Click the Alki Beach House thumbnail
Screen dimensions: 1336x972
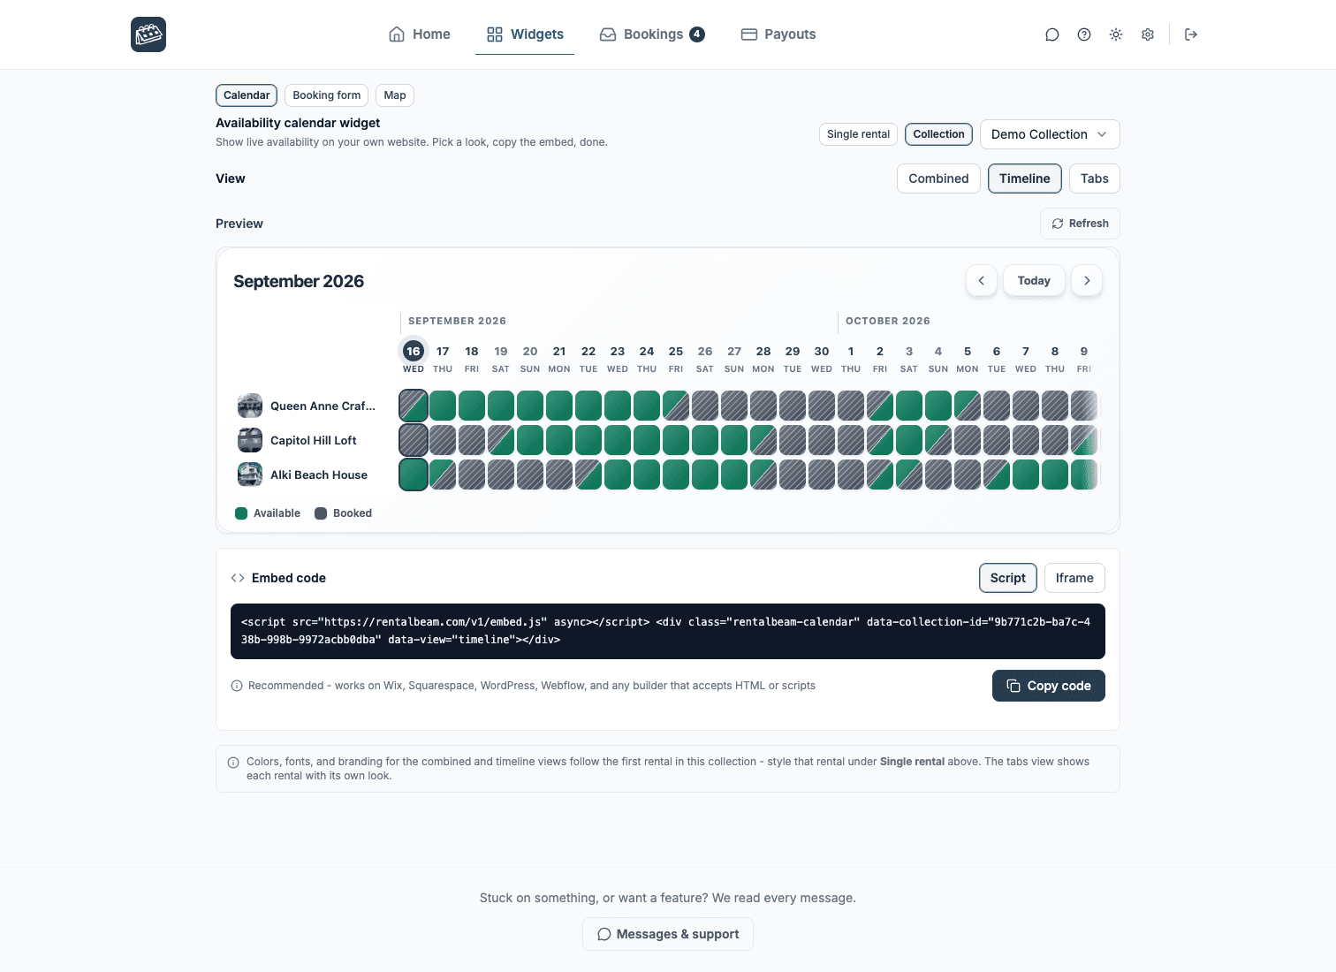250,475
